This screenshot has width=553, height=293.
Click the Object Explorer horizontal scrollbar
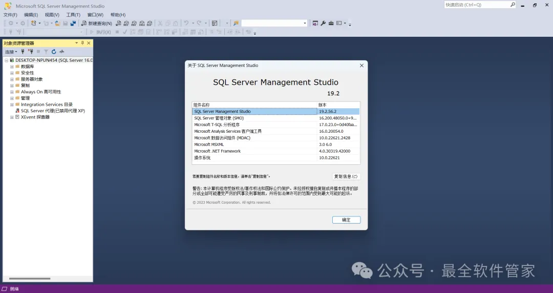click(30, 279)
